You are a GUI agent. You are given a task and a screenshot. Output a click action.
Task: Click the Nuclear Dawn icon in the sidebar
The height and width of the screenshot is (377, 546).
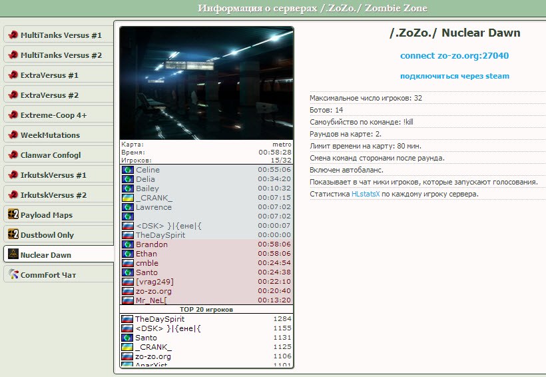(13, 254)
